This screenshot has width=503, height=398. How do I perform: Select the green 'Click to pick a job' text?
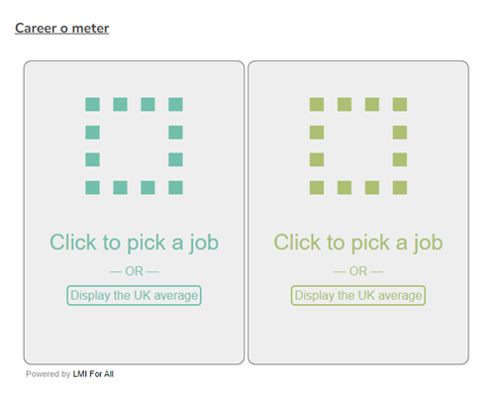point(358,243)
